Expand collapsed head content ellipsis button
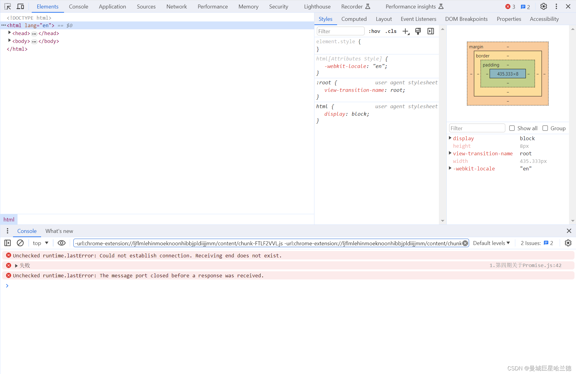Viewport: 576px width, 374px height. tap(34, 34)
